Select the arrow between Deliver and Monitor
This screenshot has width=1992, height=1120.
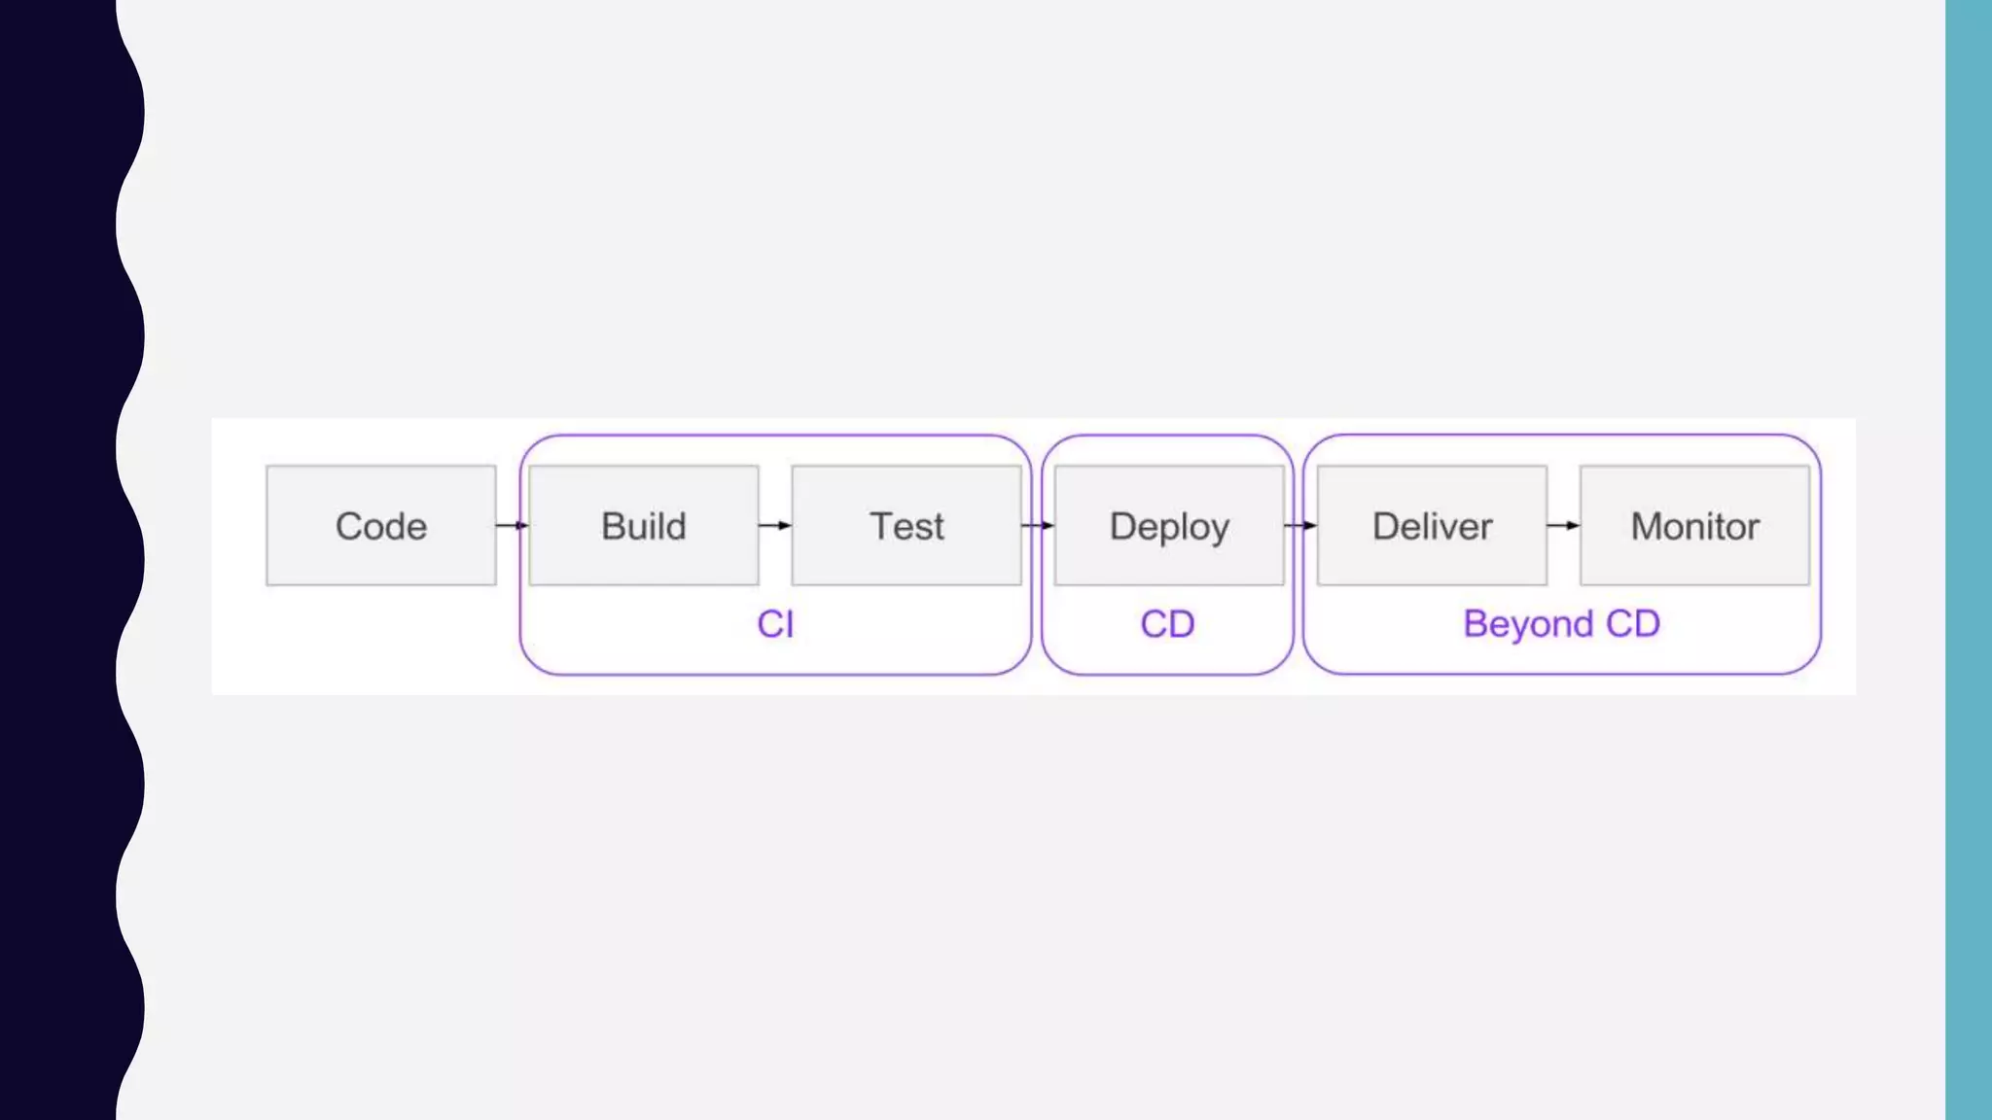click(1563, 526)
